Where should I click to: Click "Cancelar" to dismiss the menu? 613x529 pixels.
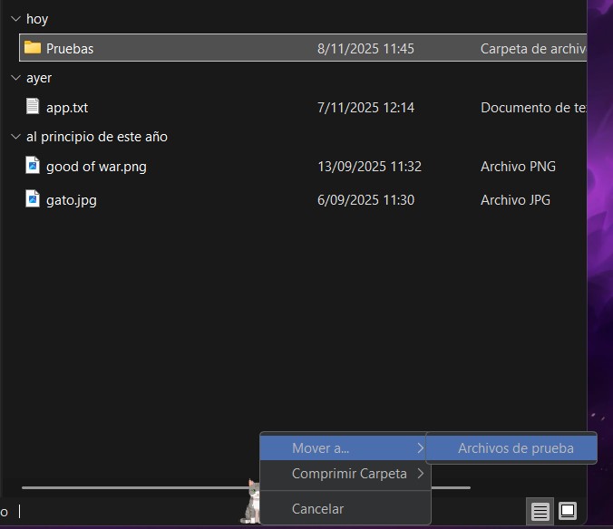coord(317,508)
